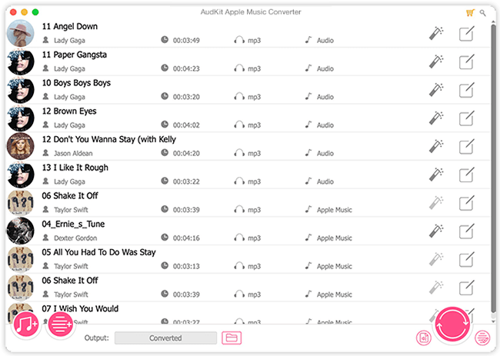Image resolution: width=500 pixels, height=356 pixels.
Task: Select the title 12 Don't You Wanna Stay
Action: coord(109,140)
